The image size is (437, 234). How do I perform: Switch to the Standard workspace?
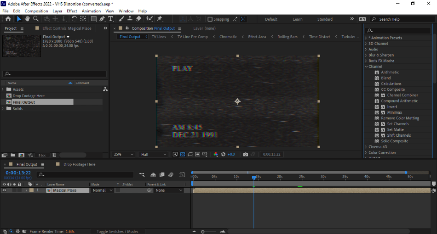point(325,19)
